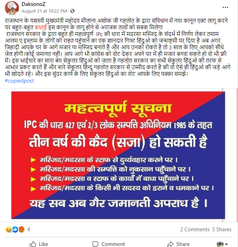Screen dimensions: 238x247
Task: Click the angry reaction emoji icon
Action: click(21, 230)
